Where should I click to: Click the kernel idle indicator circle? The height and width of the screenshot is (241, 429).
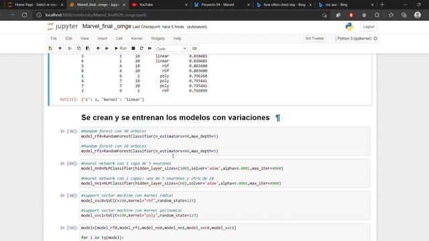coord(375,39)
